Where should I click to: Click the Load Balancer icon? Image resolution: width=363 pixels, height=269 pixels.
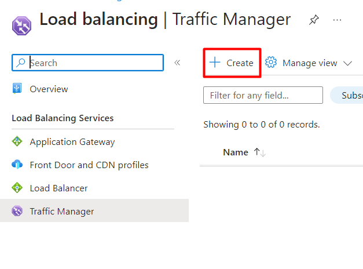(x=17, y=188)
